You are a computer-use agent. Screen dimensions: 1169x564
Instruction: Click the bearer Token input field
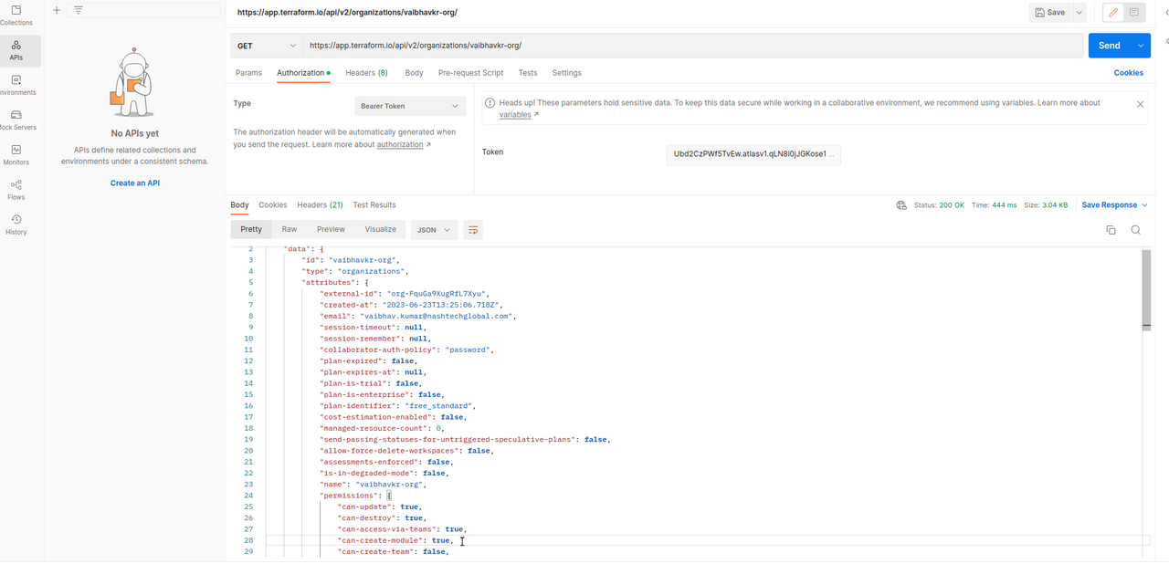click(x=753, y=154)
